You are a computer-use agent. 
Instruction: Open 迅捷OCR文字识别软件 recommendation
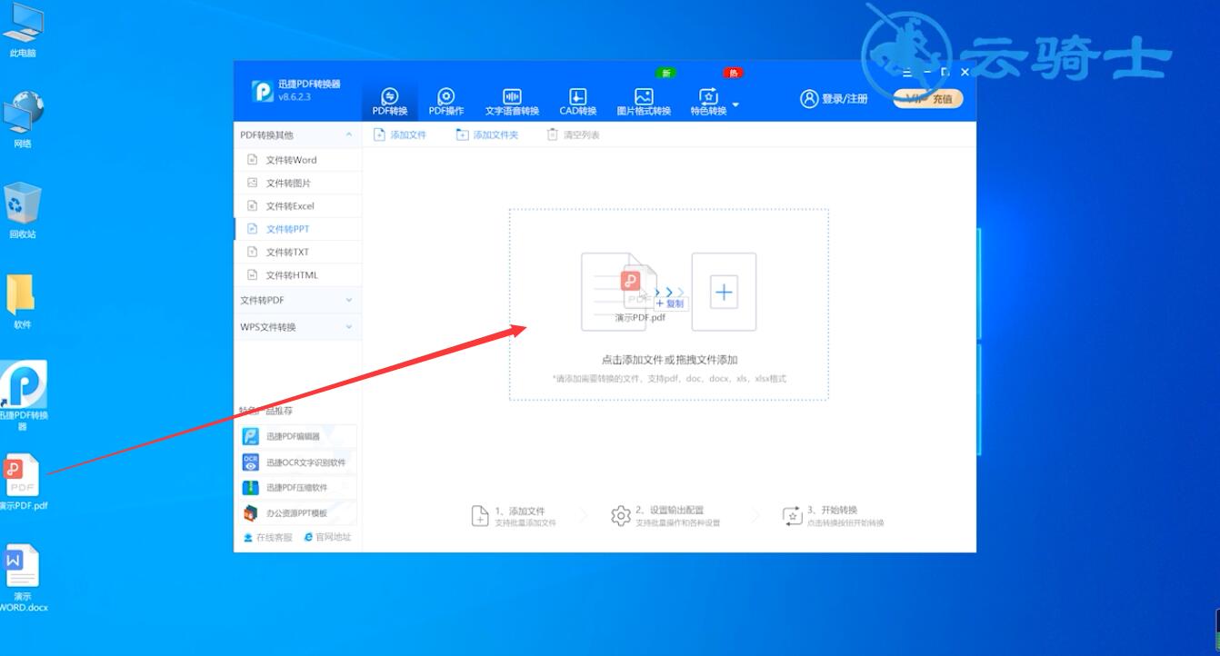pyautogui.click(x=298, y=462)
